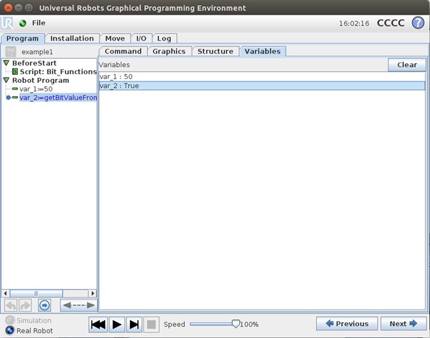Select Script: Bit_Functions tree item

[54, 72]
